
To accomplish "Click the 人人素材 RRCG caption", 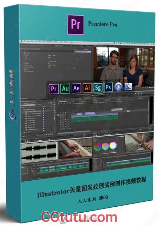I will point(93,199).
